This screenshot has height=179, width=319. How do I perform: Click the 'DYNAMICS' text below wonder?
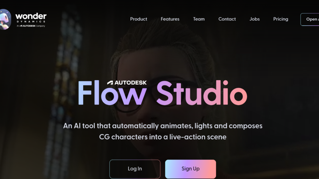(31, 21)
